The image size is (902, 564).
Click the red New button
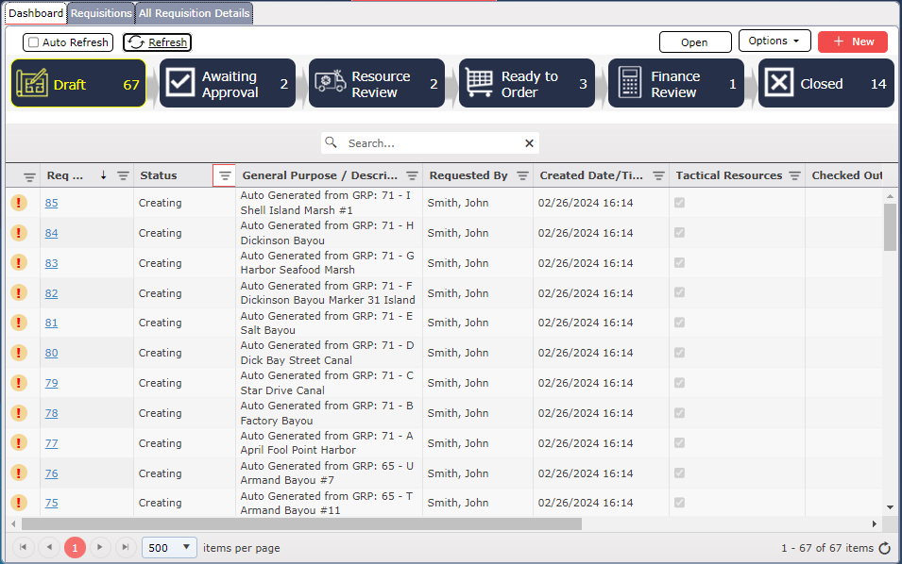point(852,41)
